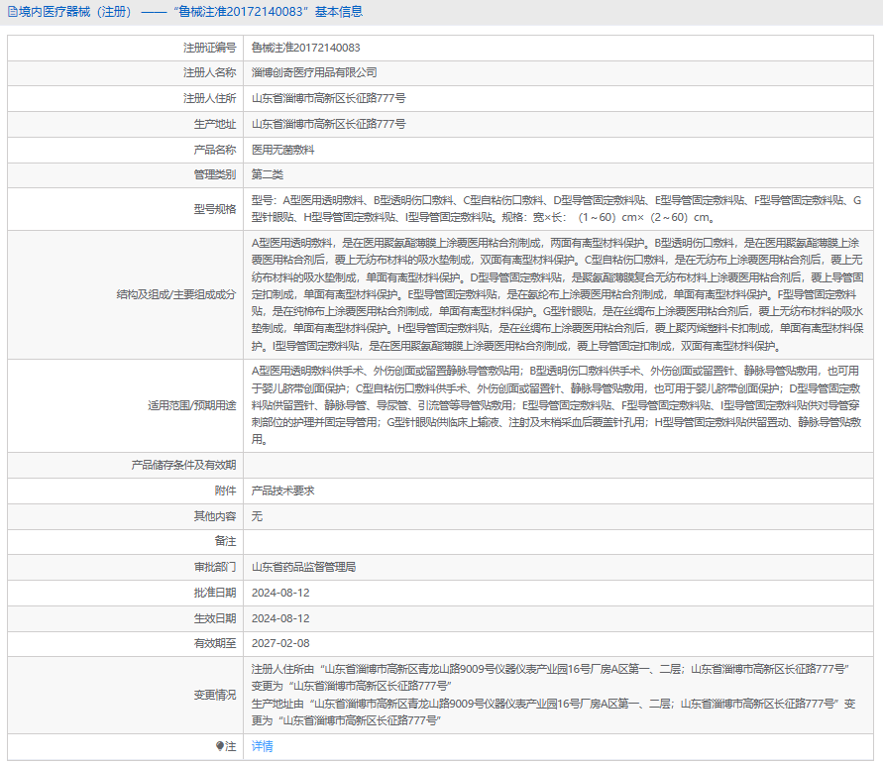Click the 结构及组成/主要组成成分 description
The width and height of the screenshot is (883, 766).
558,294
